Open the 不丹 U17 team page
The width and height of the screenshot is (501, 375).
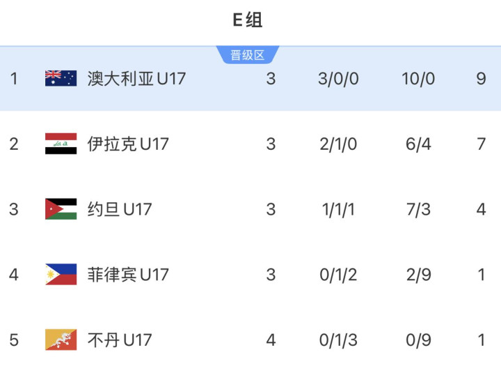pyautogui.click(x=120, y=340)
